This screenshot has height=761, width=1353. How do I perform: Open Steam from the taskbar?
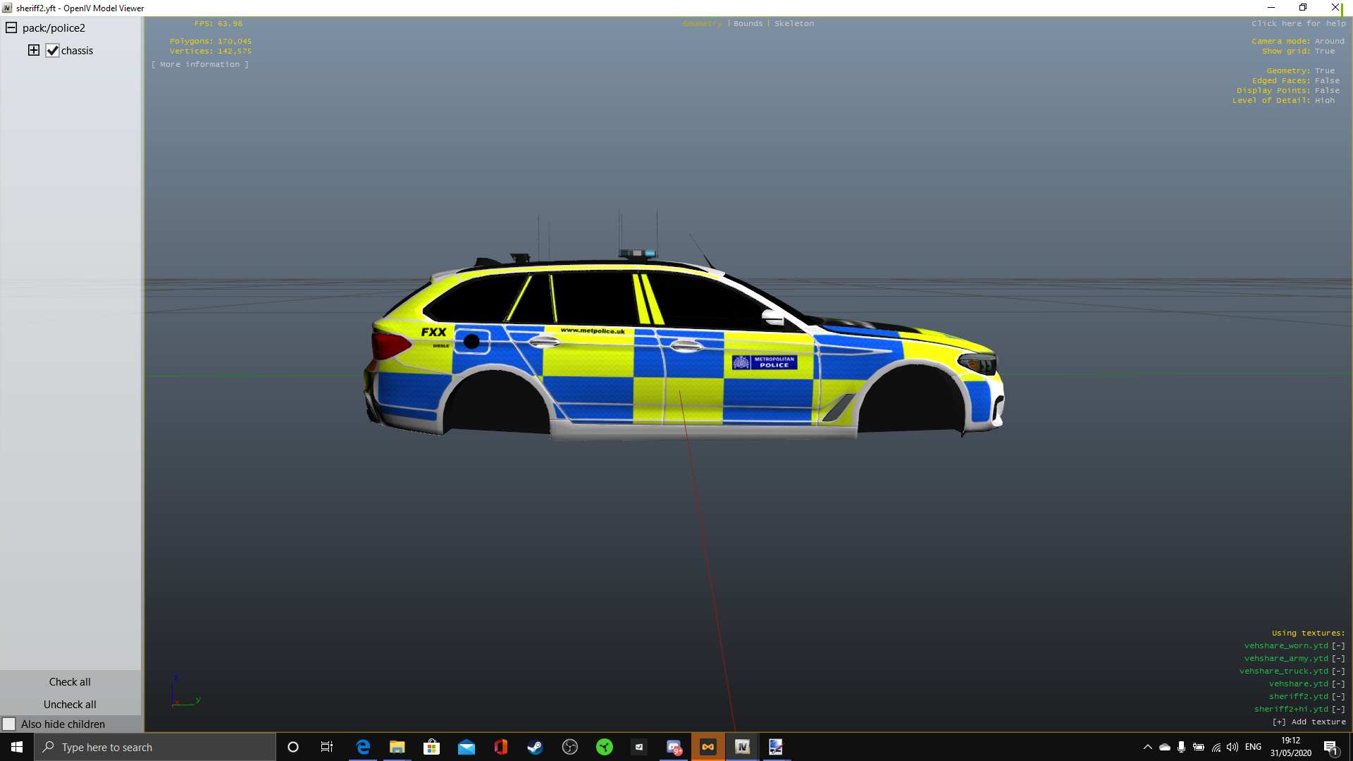pos(535,747)
